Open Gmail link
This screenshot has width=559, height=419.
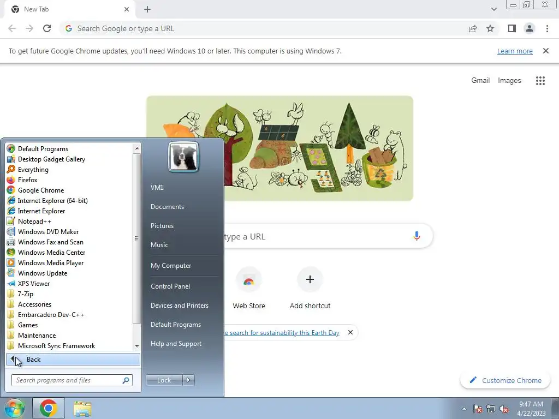[x=480, y=81]
